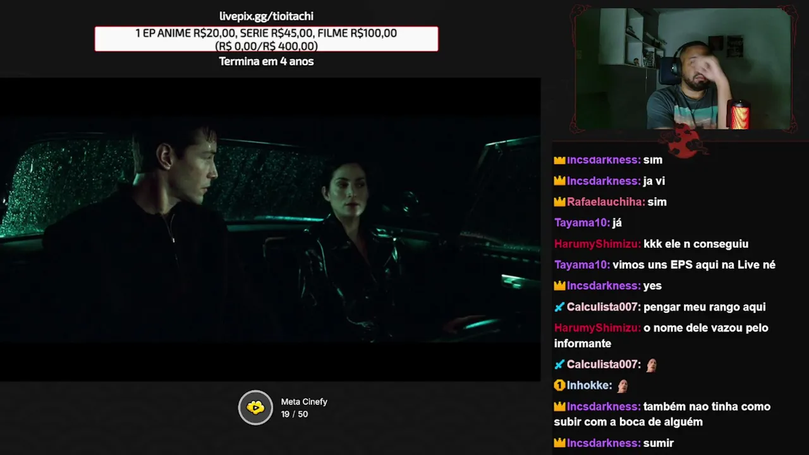Select Incsdarkness username beside 'sumir'
The image size is (809, 455).
click(604, 443)
